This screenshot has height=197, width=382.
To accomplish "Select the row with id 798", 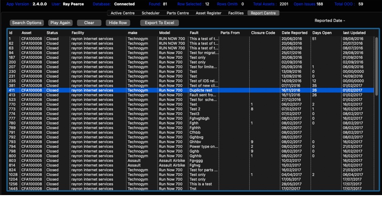I will point(191,151).
